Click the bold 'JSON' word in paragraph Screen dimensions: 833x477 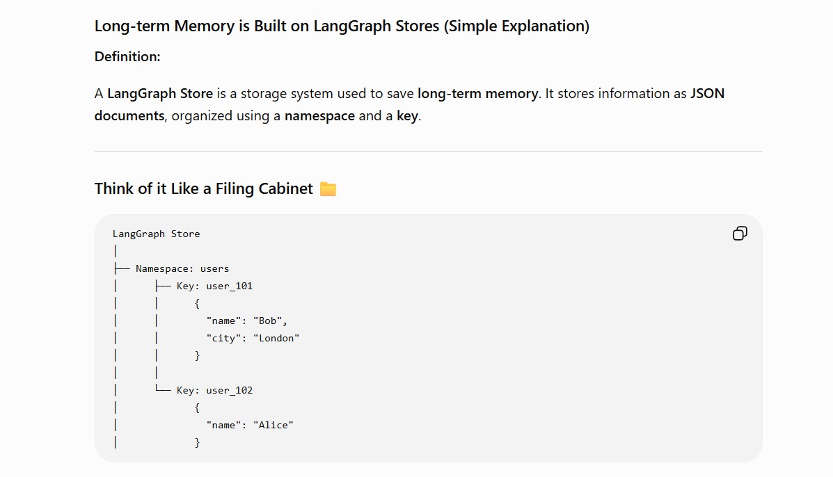point(707,93)
